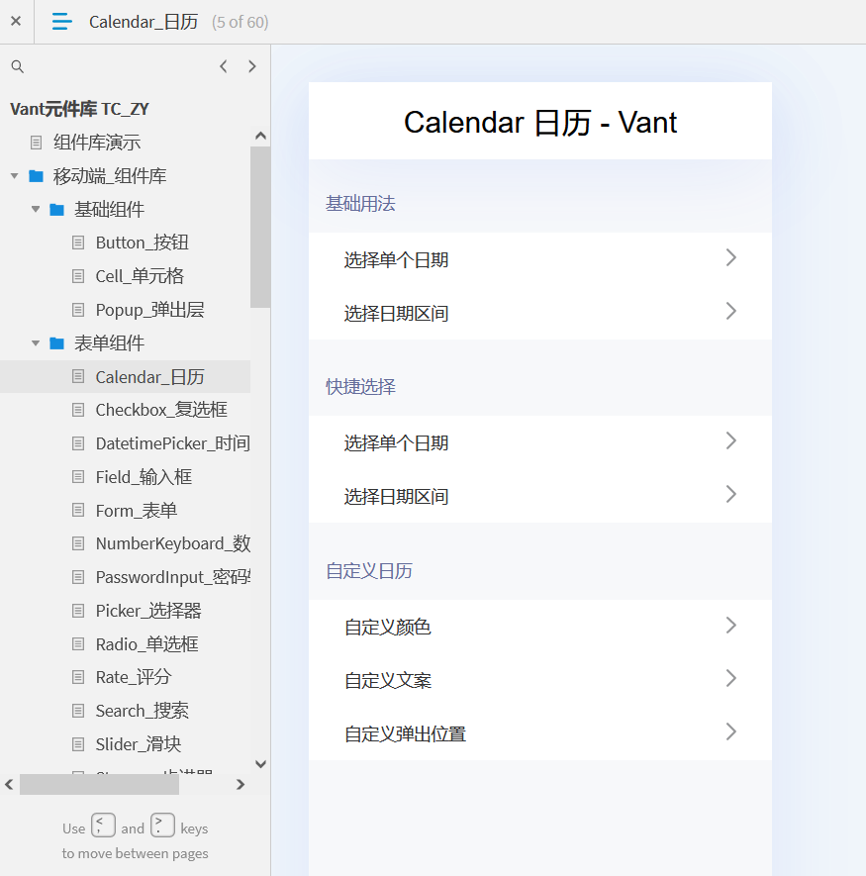This screenshot has width=866, height=876.
Task: Open the Popup_弹出层 page
Action: (149, 310)
